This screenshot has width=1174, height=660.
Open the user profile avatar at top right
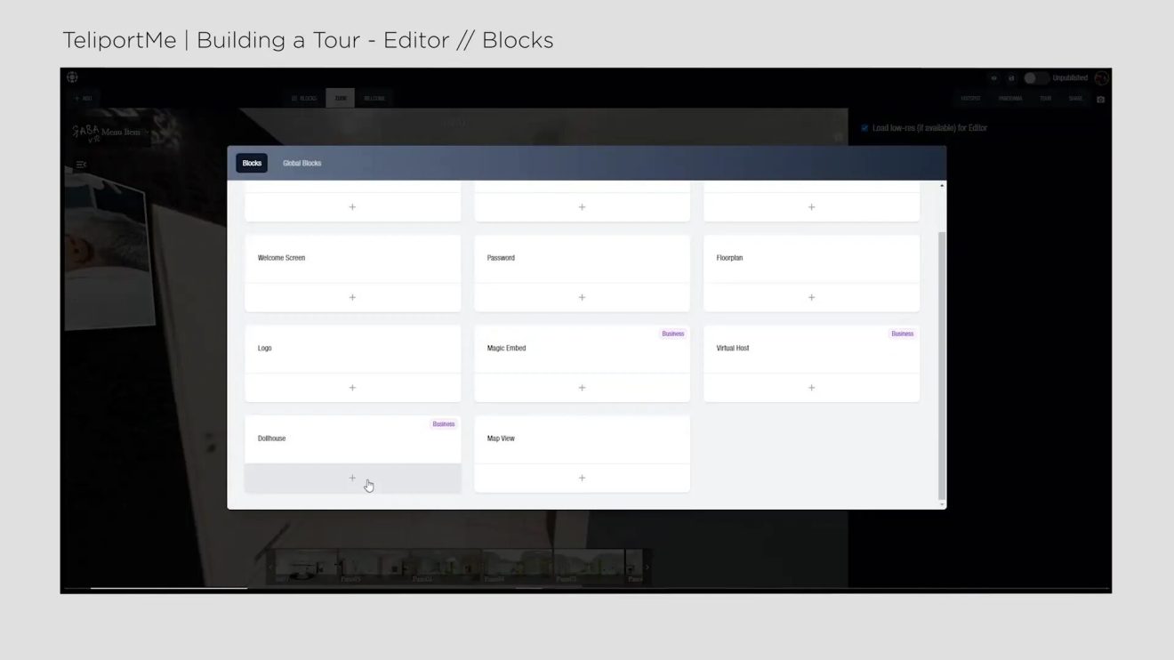1101,78
